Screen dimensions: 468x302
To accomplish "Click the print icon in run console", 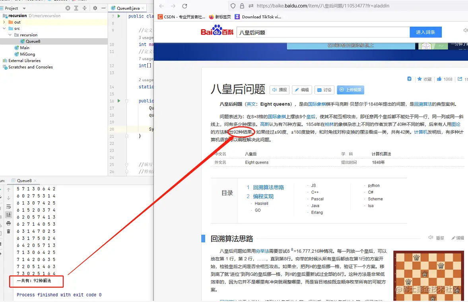I will 9,223.
